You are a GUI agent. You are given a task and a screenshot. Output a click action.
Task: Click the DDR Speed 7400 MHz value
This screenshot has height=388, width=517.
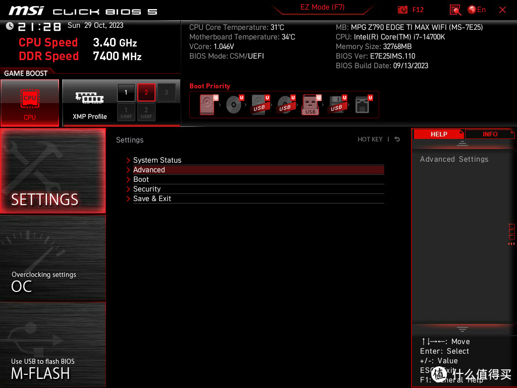117,56
